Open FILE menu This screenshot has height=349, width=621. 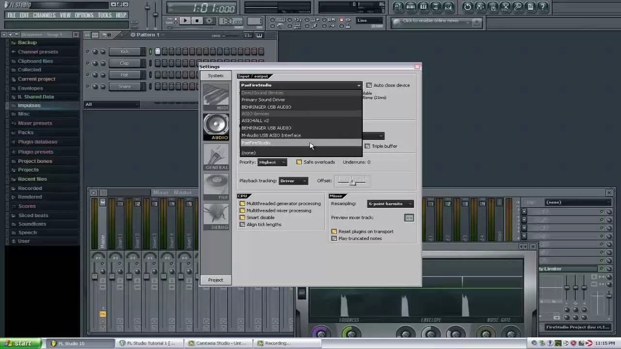pos(12,15)
